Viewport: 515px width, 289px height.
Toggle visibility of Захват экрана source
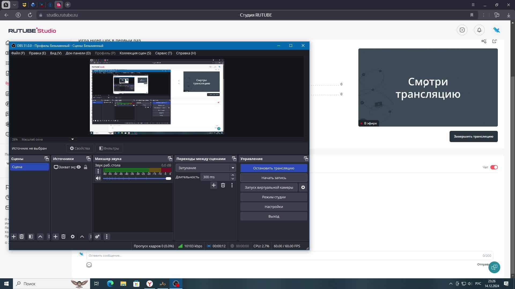[x=79, y=167]
